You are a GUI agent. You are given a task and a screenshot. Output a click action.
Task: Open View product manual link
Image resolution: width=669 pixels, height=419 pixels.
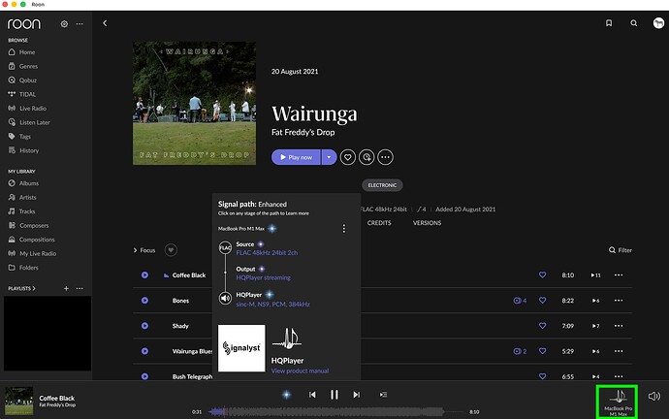(300, 371)
